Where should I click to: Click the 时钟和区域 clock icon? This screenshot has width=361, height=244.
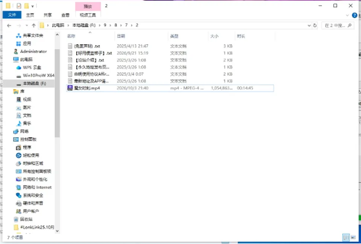19,163
